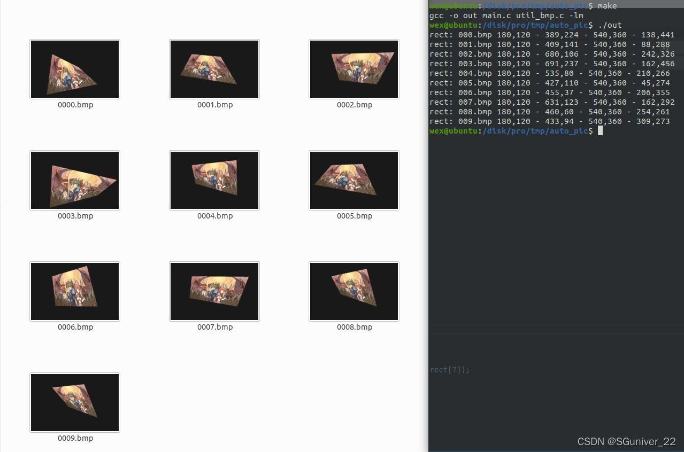Click the file name label 0001.bmp

[215, 105]
